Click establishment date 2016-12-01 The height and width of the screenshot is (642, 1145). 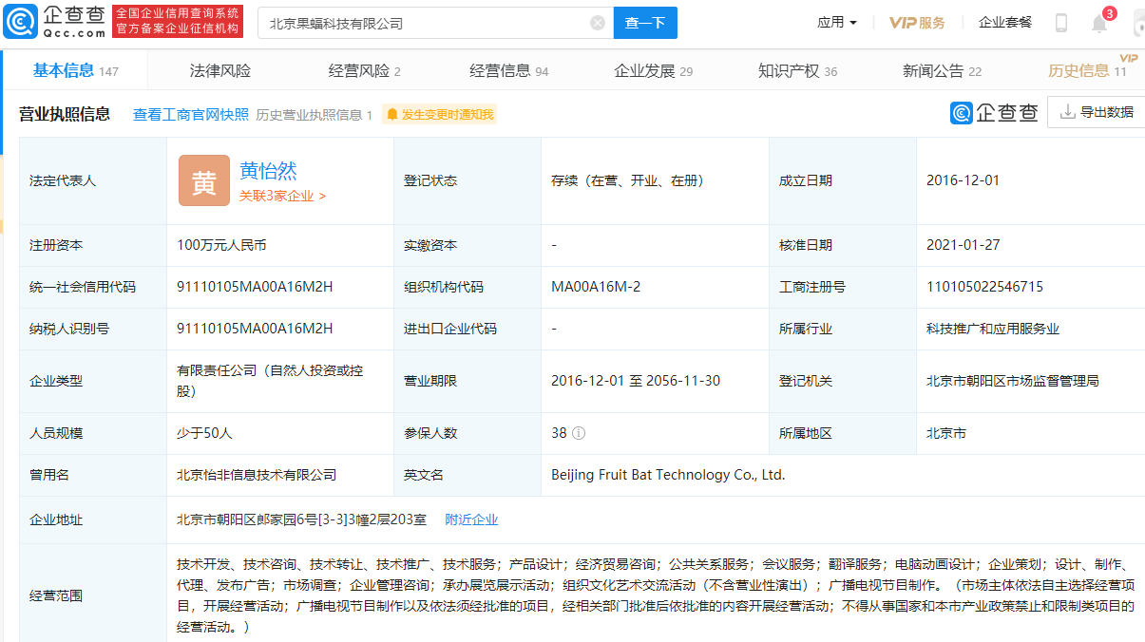point(963,180)
